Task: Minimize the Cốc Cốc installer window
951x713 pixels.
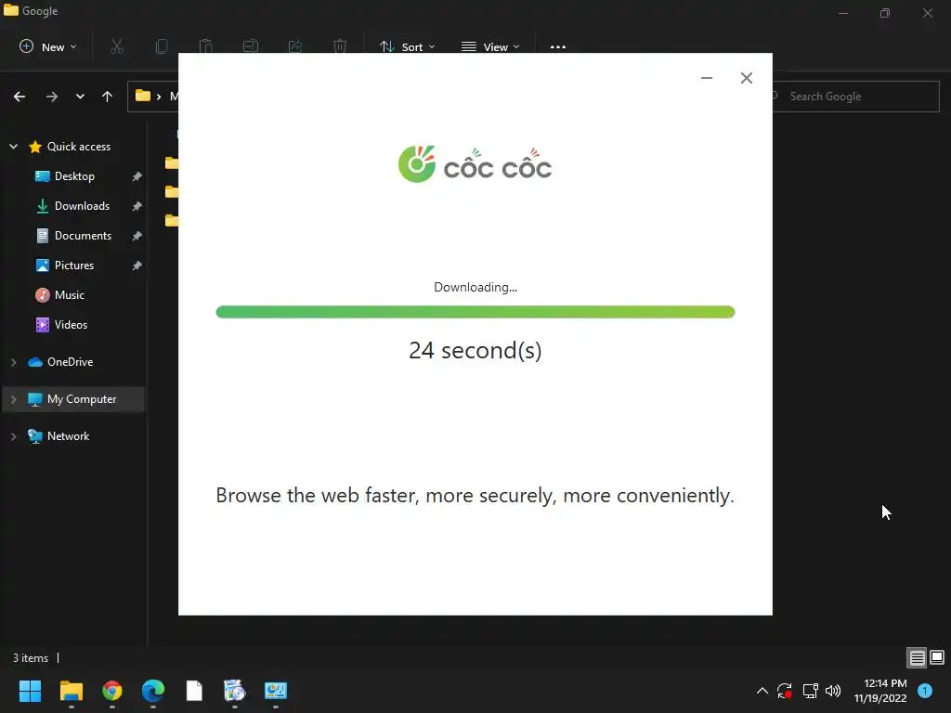Action: point(707,78)
